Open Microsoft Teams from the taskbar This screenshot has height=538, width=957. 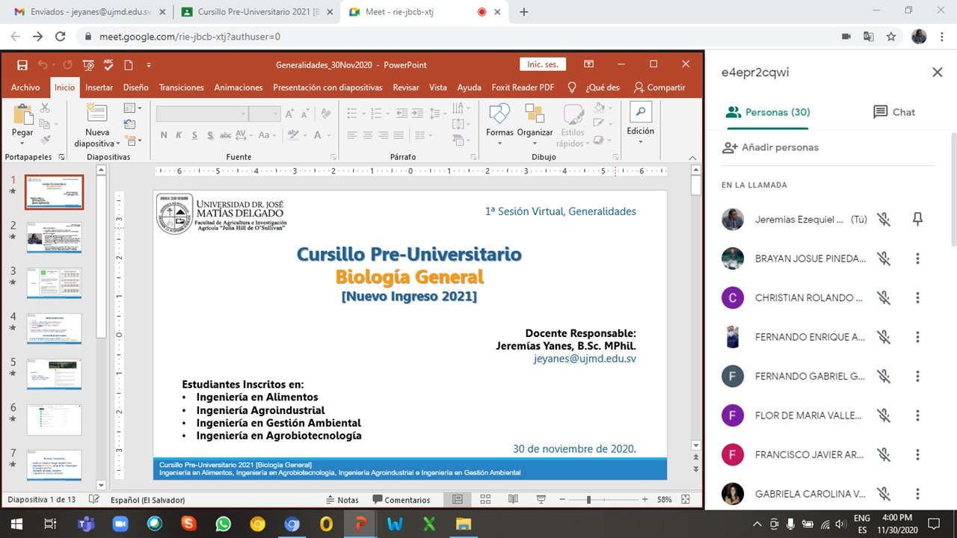click(x=85, y=524)
